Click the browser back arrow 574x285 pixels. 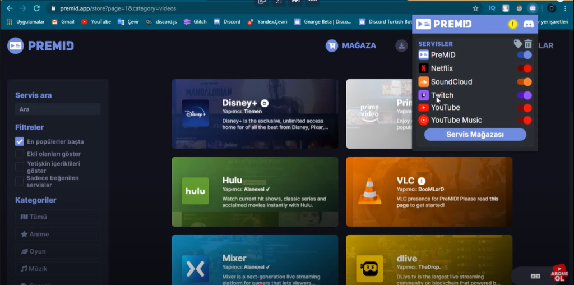(x=10, y=8)
